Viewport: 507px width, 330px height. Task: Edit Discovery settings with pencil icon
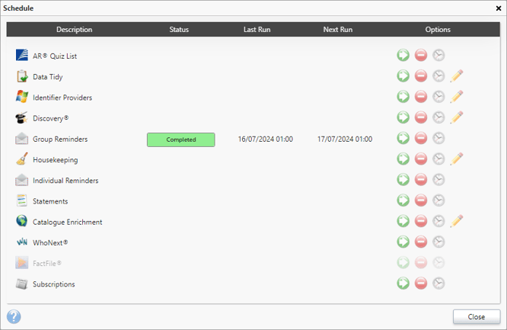pyautogui.click(x=457, y=117)
